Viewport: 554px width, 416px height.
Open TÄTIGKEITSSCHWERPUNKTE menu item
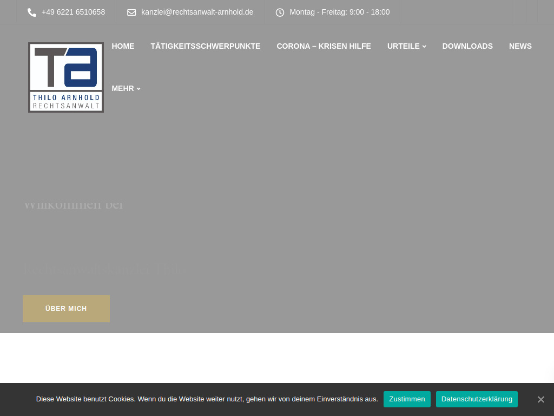coord(205,47)
